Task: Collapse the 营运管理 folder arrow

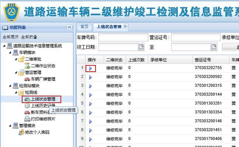Action: [x=16, y=72]
